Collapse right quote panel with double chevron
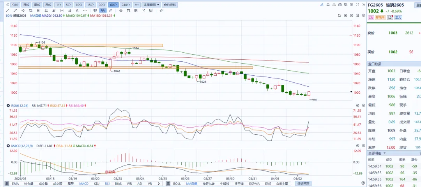This screenshot has height=187, width=421. click(x=364, y=5)
